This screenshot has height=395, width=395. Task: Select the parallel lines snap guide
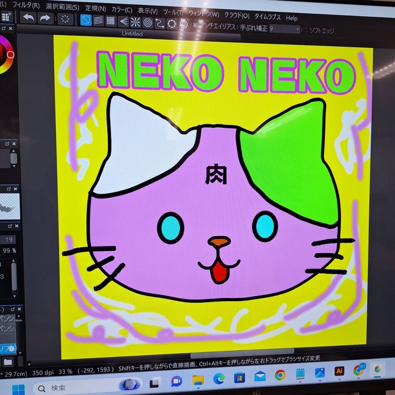(98, 20)
